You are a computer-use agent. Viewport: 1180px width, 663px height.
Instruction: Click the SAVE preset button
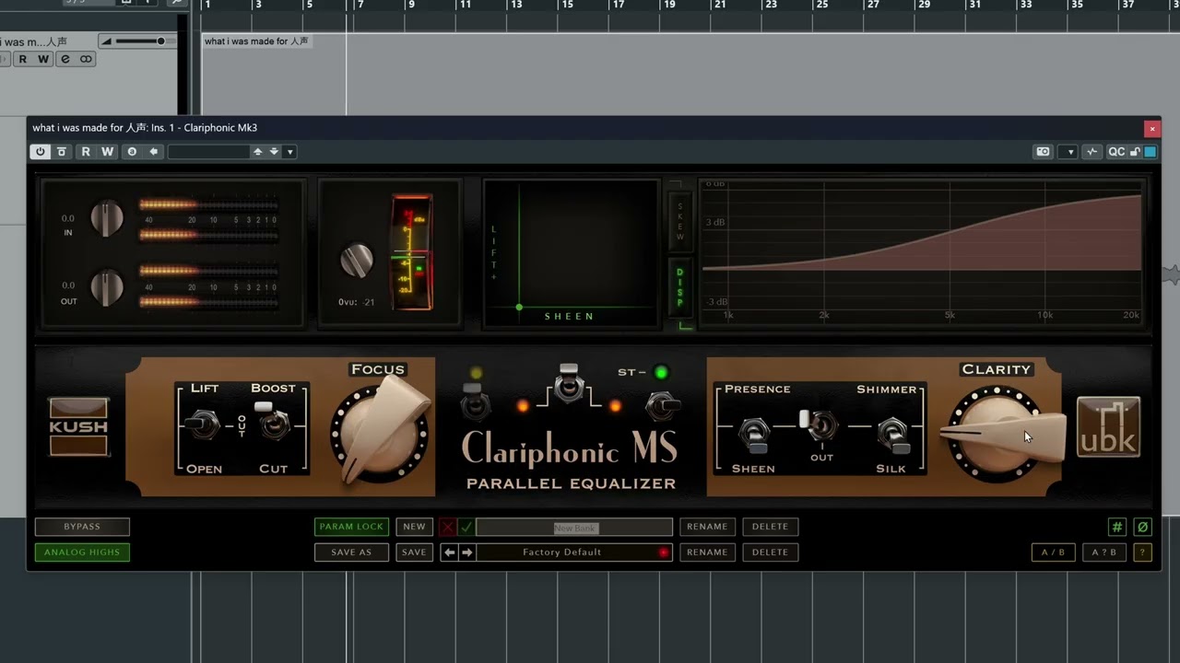click(x=415, y=552)
